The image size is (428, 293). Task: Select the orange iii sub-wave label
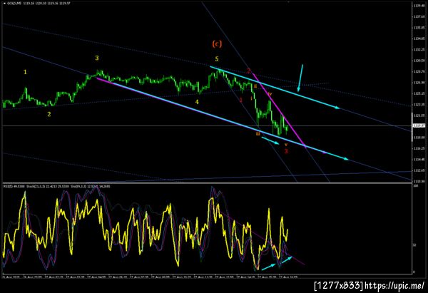pos(258,134)
